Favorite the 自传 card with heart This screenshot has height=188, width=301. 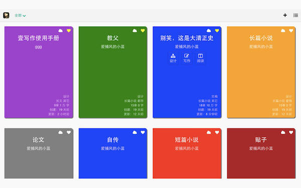point(143,132)
